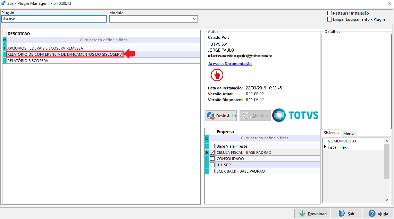Image resolution: width=394 pixels, height=219 pixels.
Task: Click the Sistemas list scrollbar thumb
Action: point(387,161)
